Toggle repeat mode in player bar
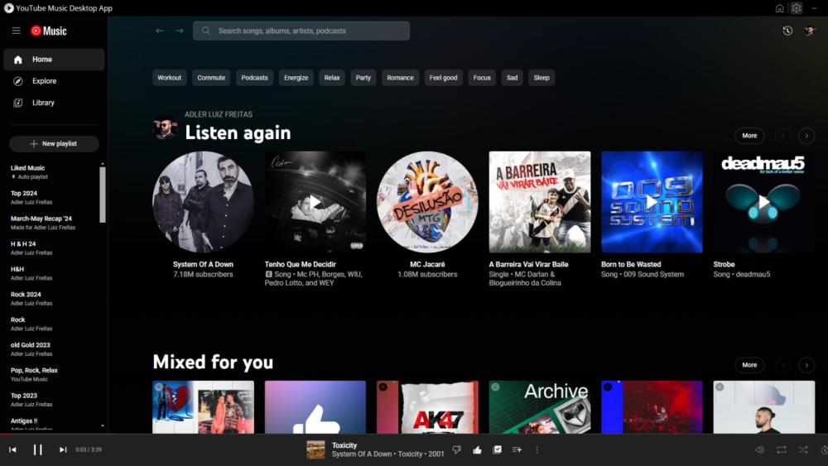This screenshot has height=466, width=828. (x=781, y=449)
